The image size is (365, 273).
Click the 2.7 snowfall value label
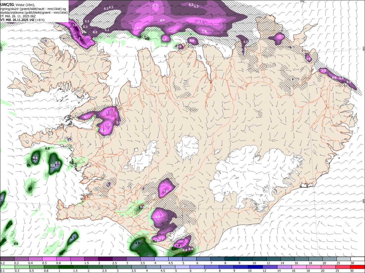(x=80, y=38)
